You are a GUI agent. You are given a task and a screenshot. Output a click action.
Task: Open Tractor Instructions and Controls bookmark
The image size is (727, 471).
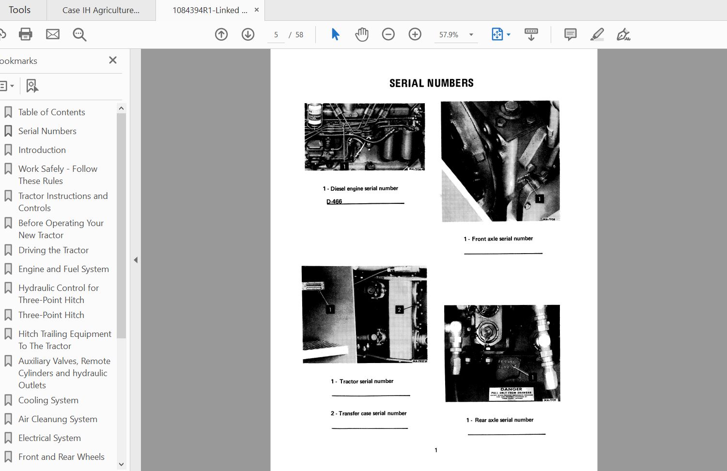pos(63,202)
